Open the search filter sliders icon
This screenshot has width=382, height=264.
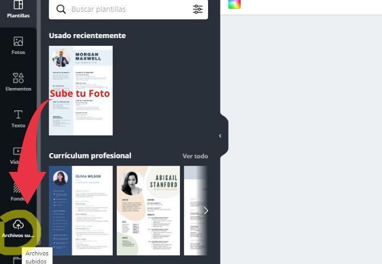point(197,9)
